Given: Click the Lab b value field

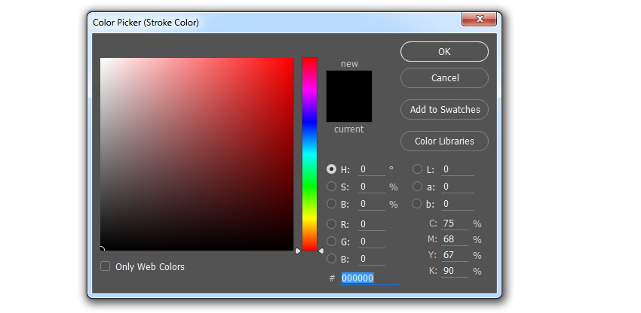Looking at the screenshot, I should click(458, 204).
